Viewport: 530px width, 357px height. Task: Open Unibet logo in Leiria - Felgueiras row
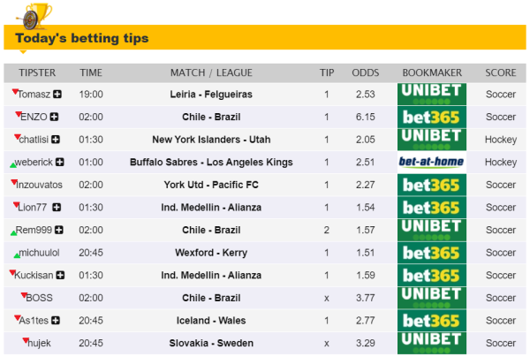tap(431, 94)
